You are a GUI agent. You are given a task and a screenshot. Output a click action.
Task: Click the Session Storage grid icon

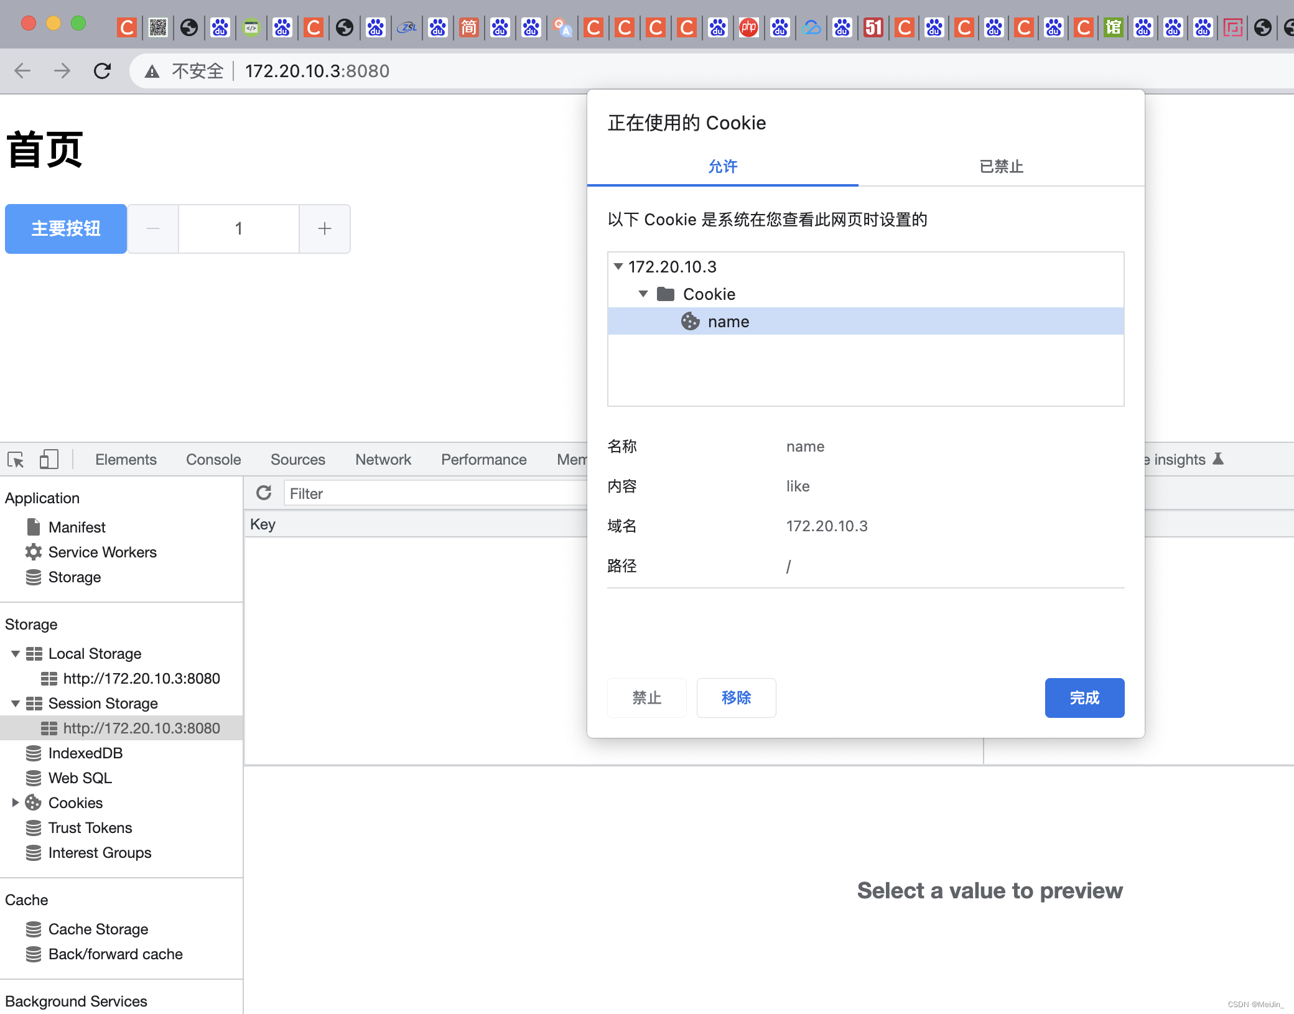point(34,703)
